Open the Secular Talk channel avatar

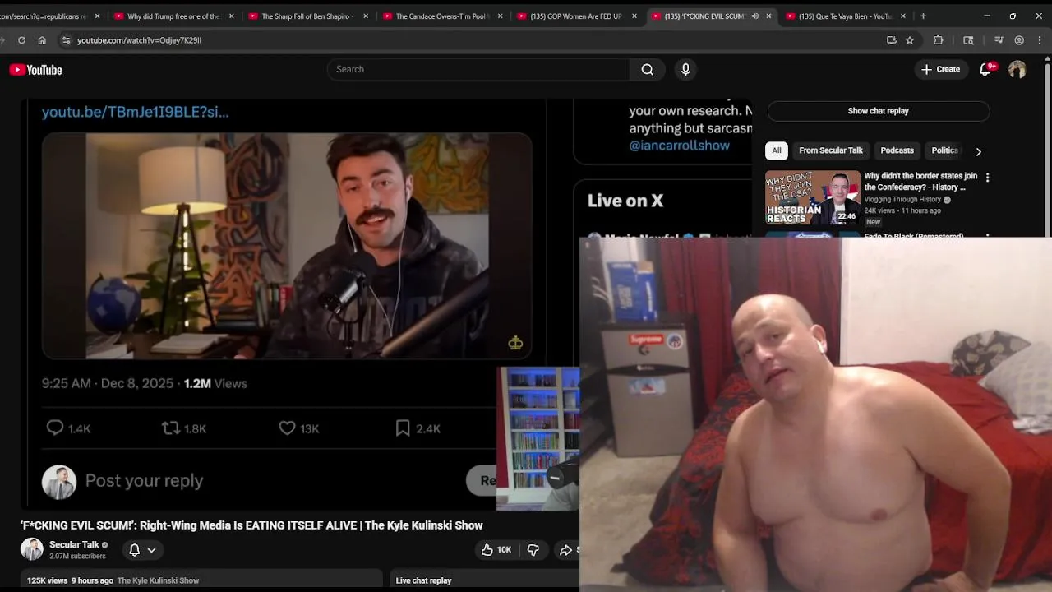[32, 549]
